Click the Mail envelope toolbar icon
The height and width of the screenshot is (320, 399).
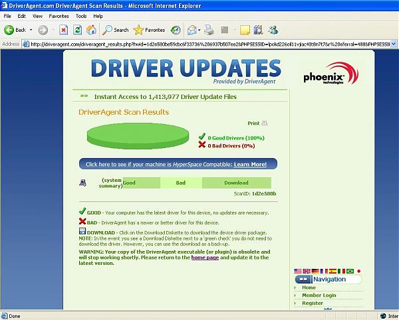(192, 30)
